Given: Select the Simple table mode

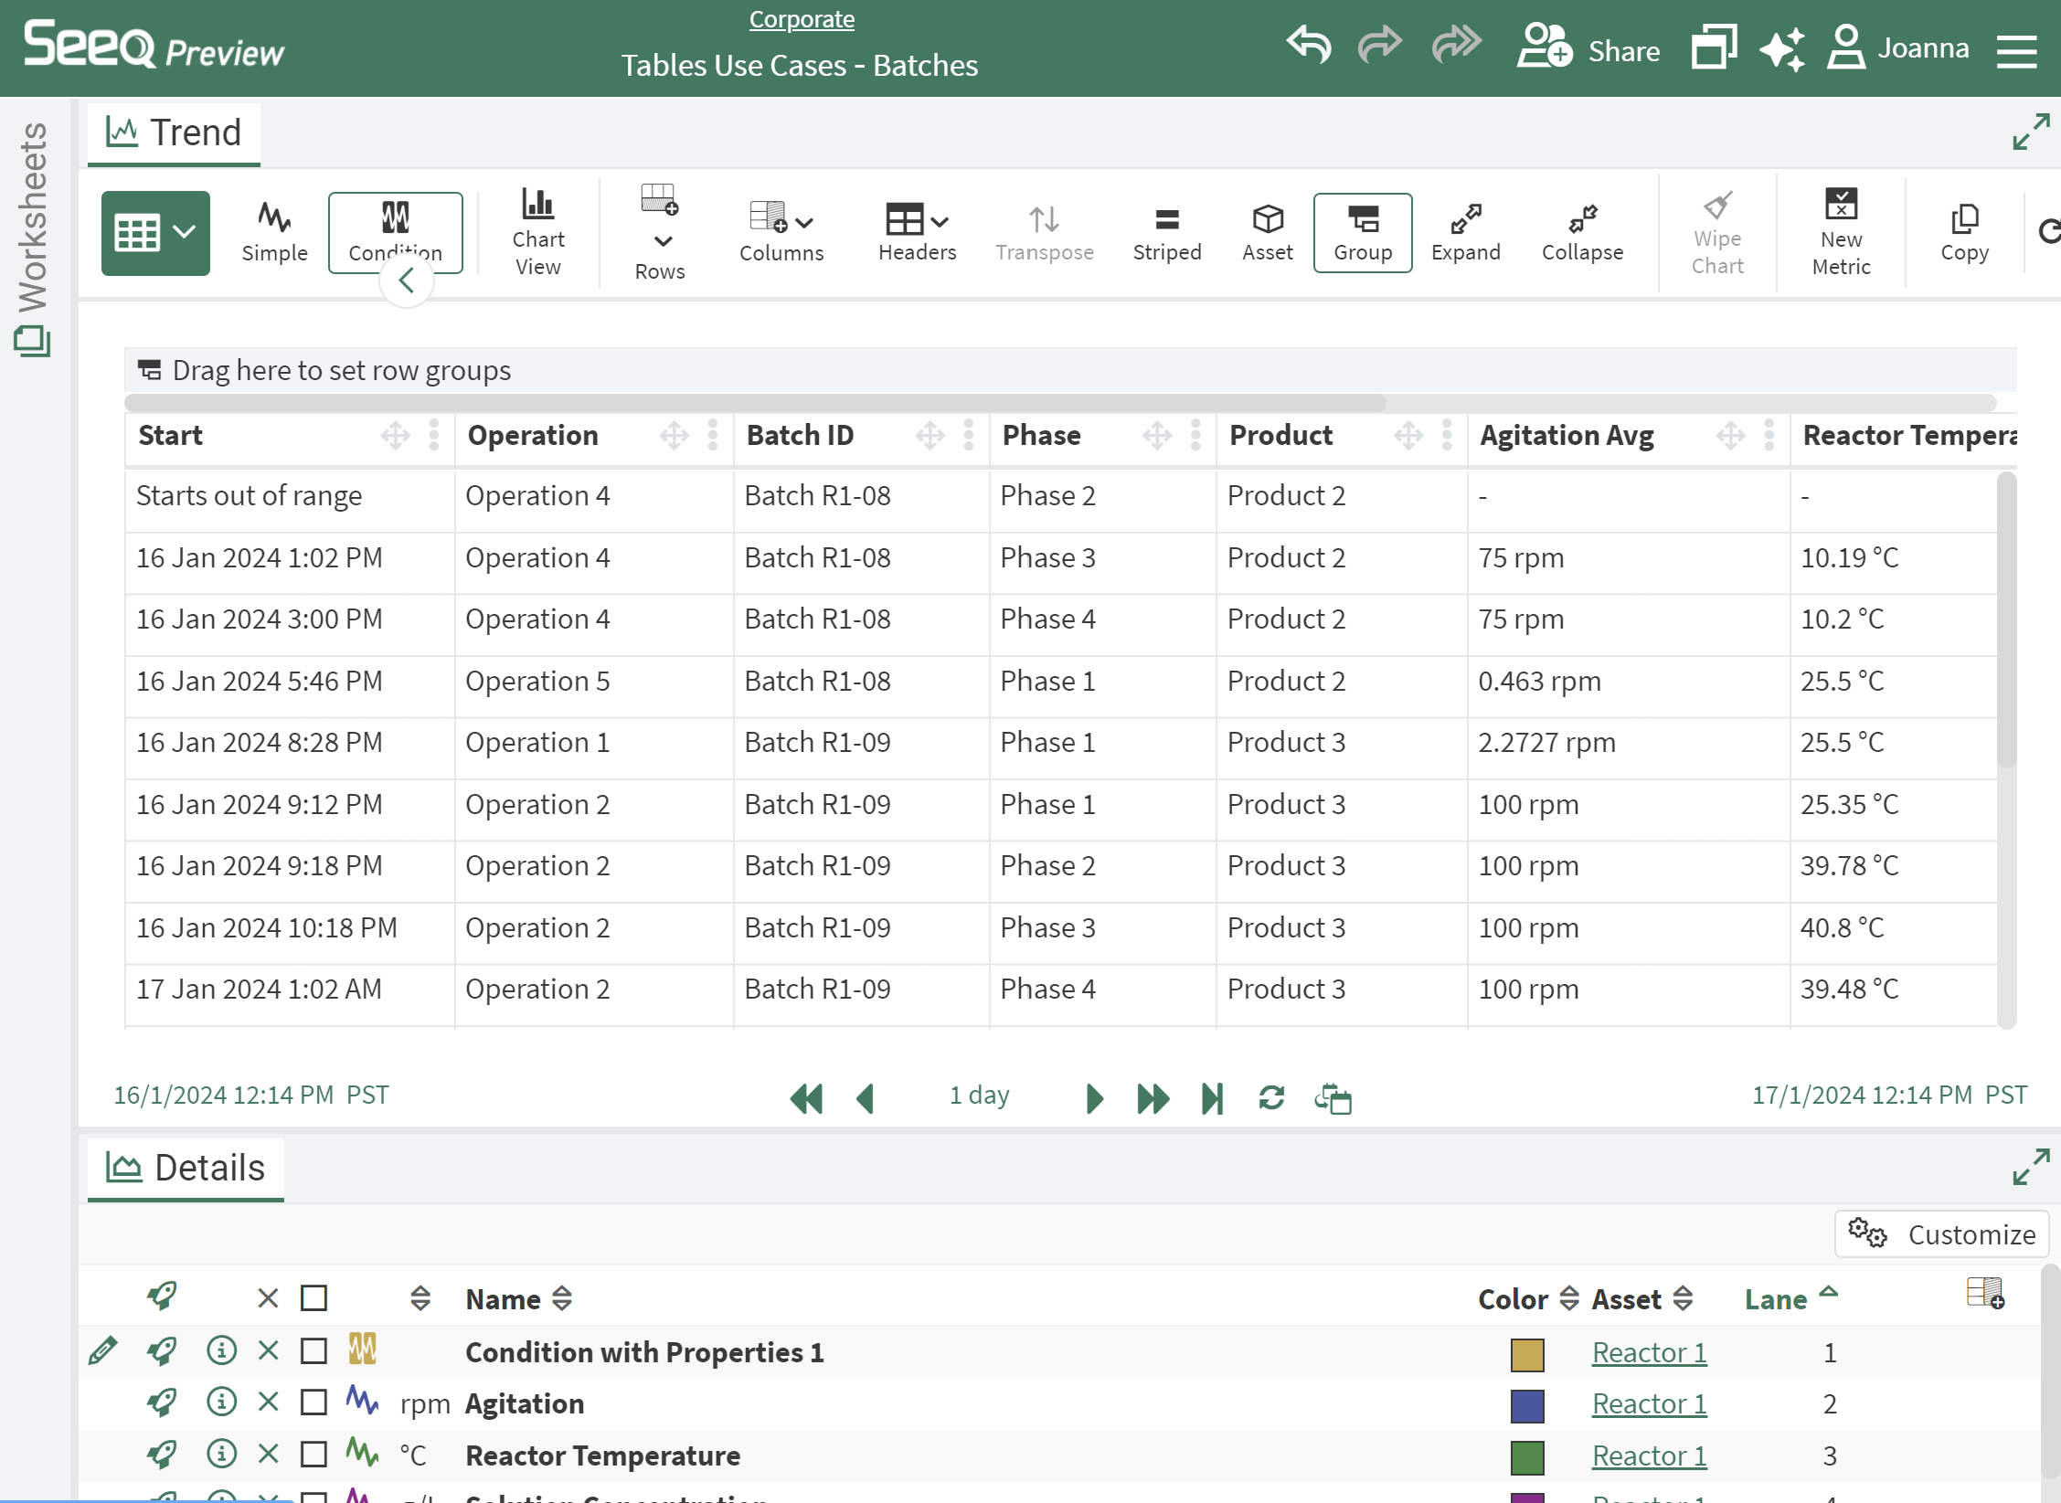Looking at the screenshot, I should (274, 232).
